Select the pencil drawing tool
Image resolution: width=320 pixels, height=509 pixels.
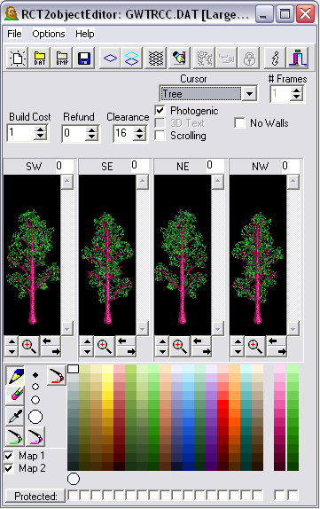[15, 376]
